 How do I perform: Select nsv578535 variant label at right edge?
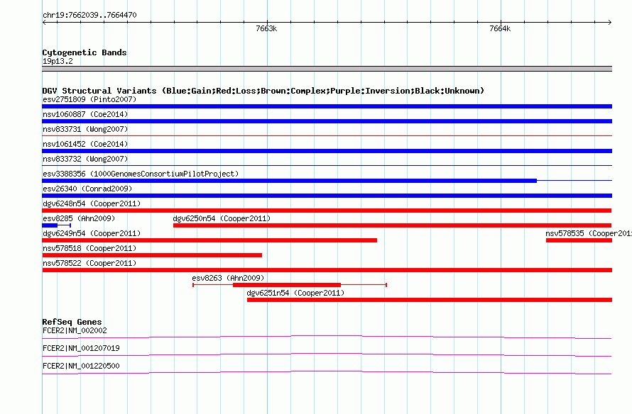pos(589,233)
